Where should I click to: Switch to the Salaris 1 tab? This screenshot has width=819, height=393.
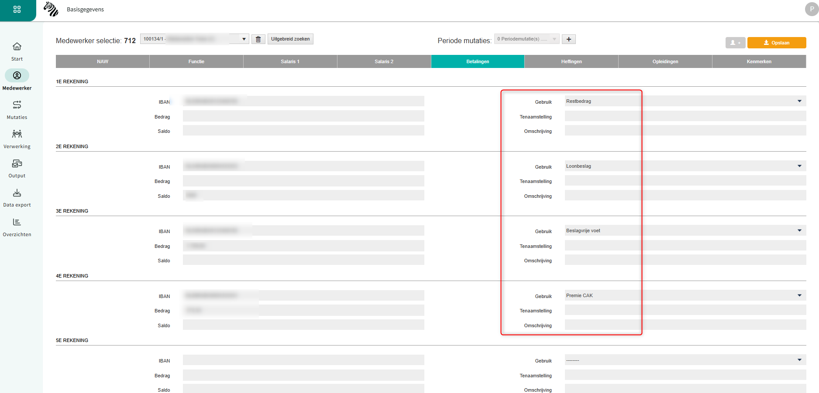click(x=290, y=61)
